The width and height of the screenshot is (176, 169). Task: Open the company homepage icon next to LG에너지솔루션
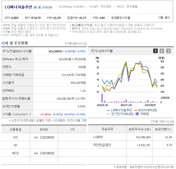click(x=35, y=7)
